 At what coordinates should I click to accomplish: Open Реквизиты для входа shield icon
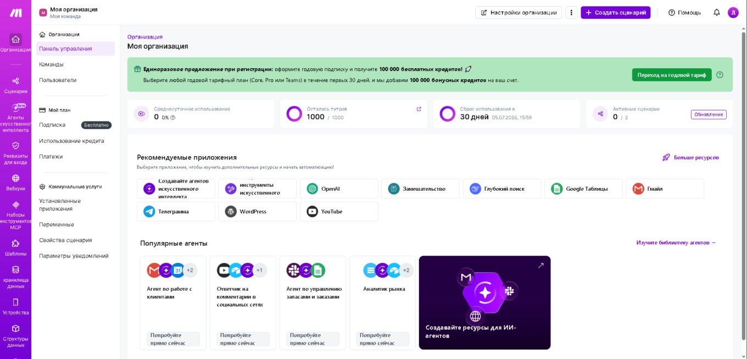pyautogui.click(x=15, y=146)
